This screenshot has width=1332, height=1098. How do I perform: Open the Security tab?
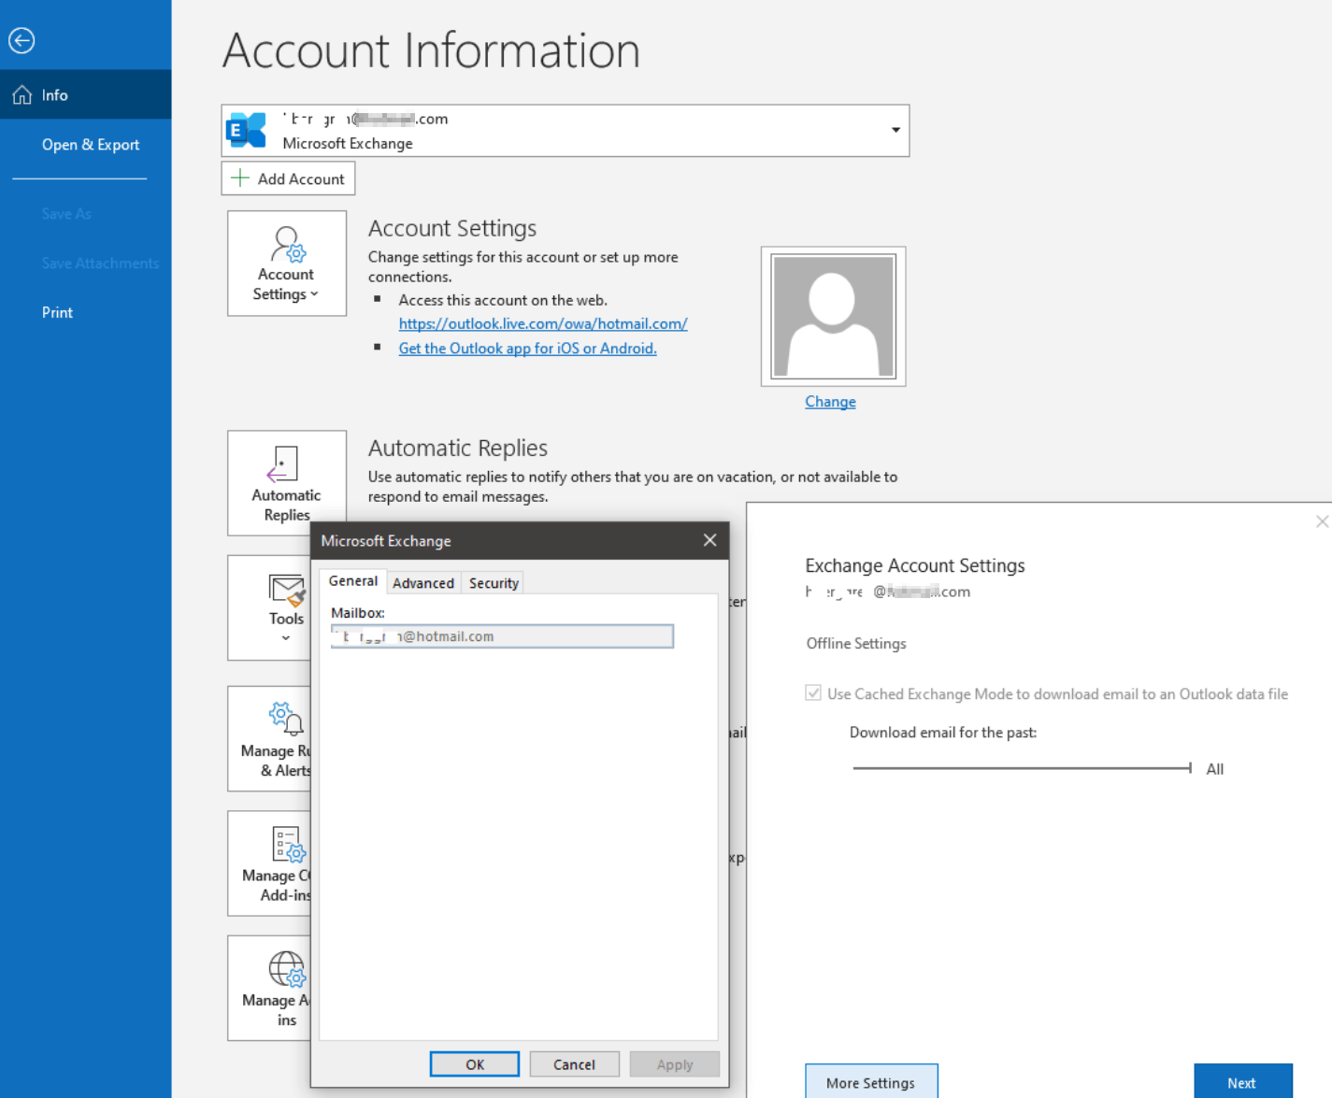[x=493, y=582]
